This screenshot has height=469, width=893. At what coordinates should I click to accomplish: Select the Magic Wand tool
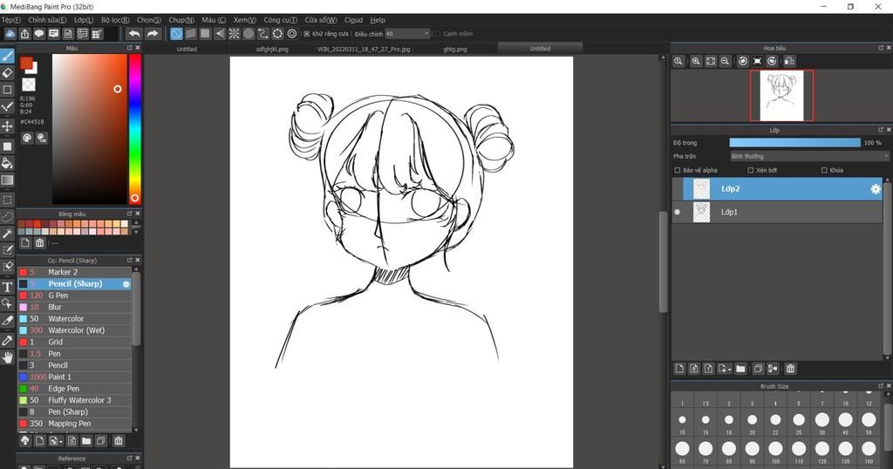[x=7, y=234]
